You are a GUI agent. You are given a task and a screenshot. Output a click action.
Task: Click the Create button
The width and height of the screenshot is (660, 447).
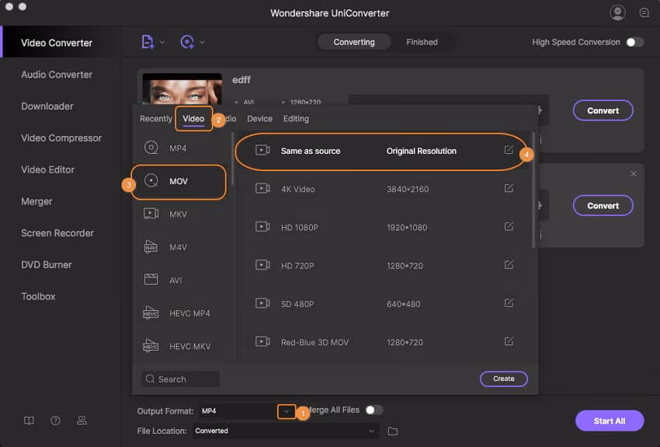click(503, 379)
